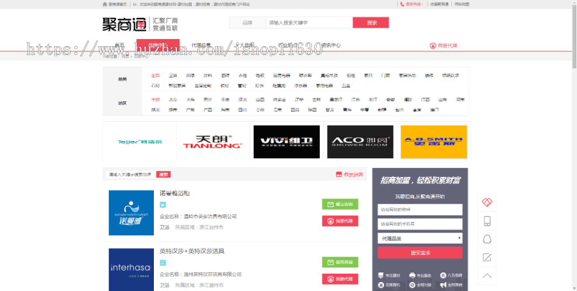
Task: Click the red 搜索 button in the header
Action: pos(371,23)
